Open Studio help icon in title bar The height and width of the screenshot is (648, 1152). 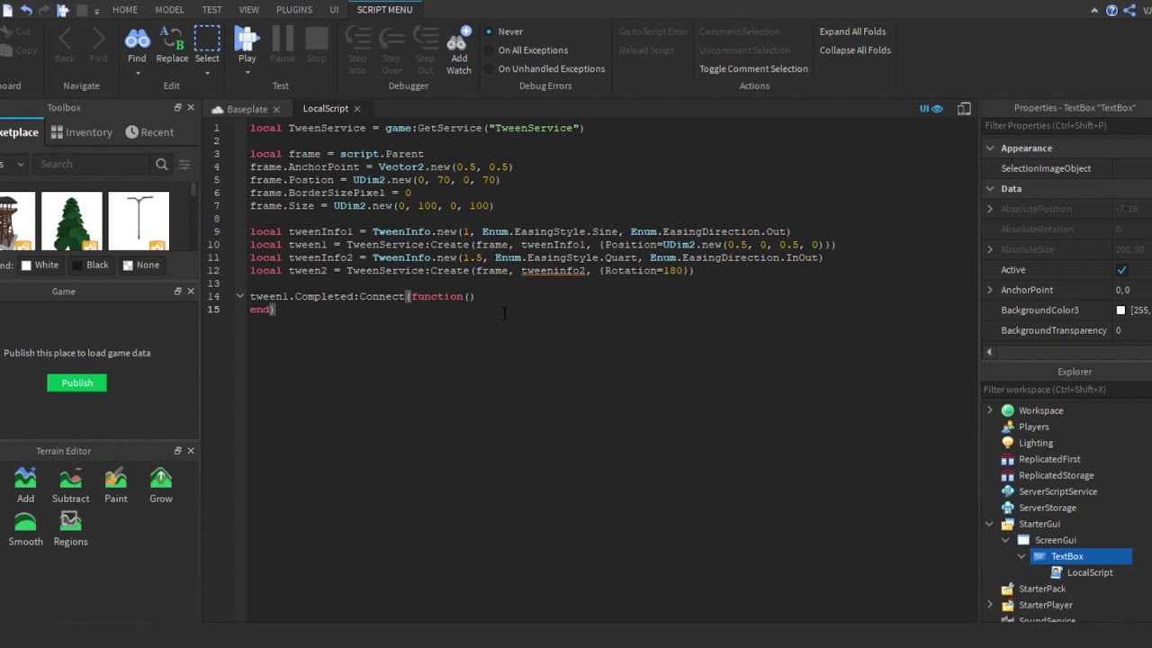tap(1111, 10)
